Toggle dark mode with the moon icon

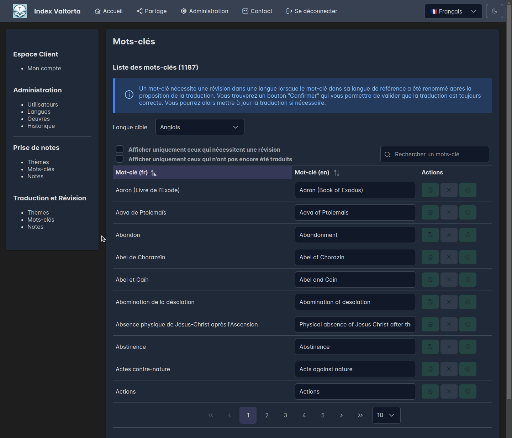[x=494, y=11]
